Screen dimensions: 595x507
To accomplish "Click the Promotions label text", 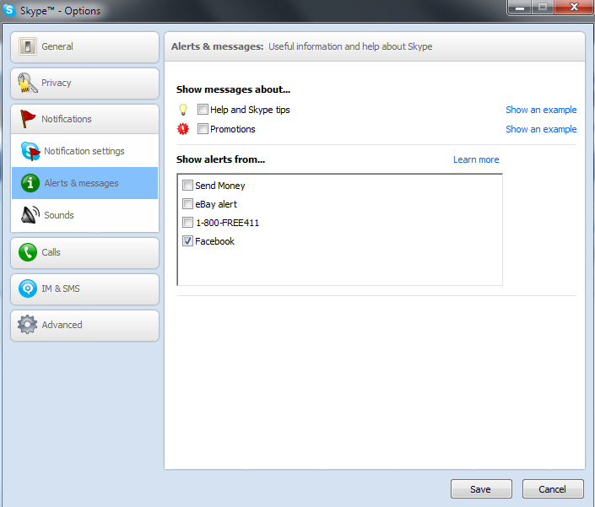I will click(233, 129).
